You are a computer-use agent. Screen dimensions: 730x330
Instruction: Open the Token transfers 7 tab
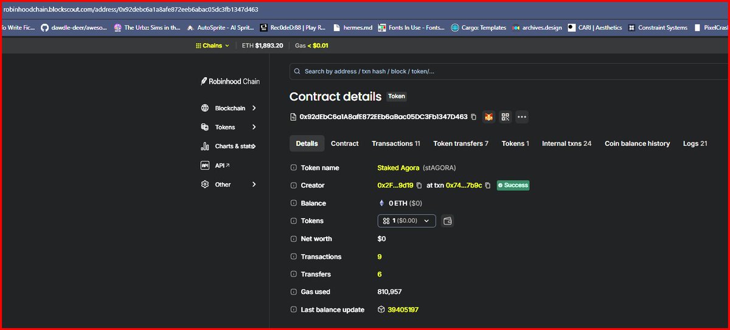461,143
